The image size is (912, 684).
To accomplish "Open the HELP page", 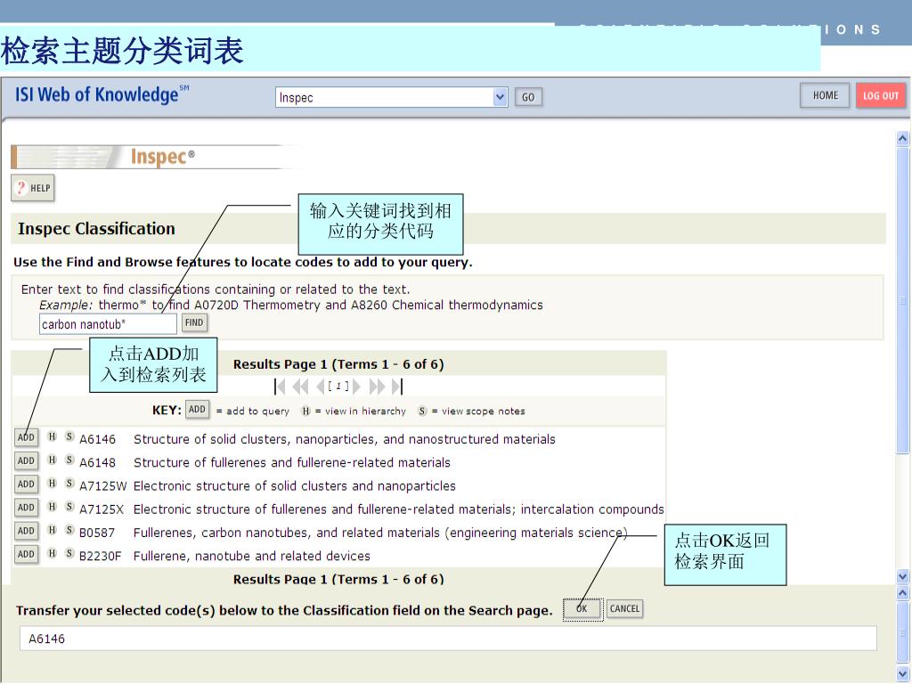I will tap(33, 188).
